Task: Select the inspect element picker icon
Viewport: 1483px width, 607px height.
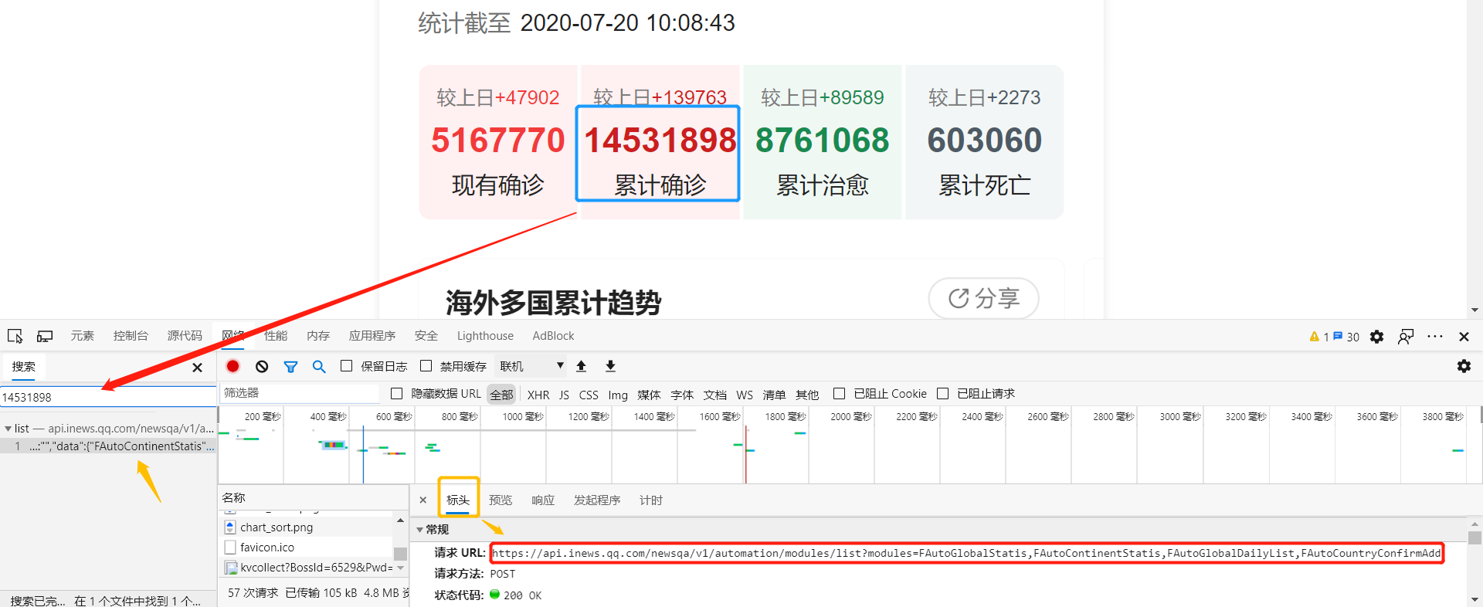Action: coord(15,336)
